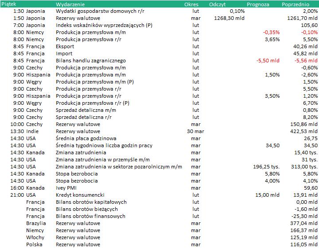Image resolution: width=319 pixels, height=248 pixels.
Task: Select previous value '313,00 tys.'
Action: 304,167
